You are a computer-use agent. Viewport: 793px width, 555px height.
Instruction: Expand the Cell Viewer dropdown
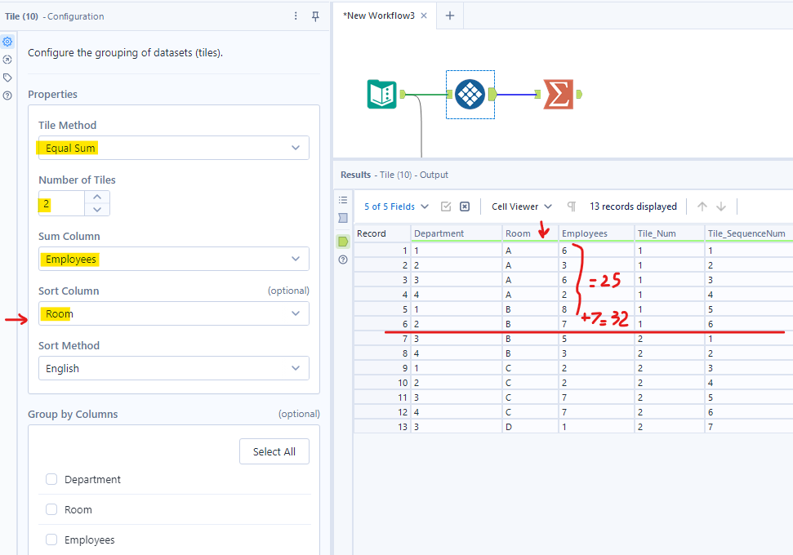pyautogui.click(x=522, y=206)
